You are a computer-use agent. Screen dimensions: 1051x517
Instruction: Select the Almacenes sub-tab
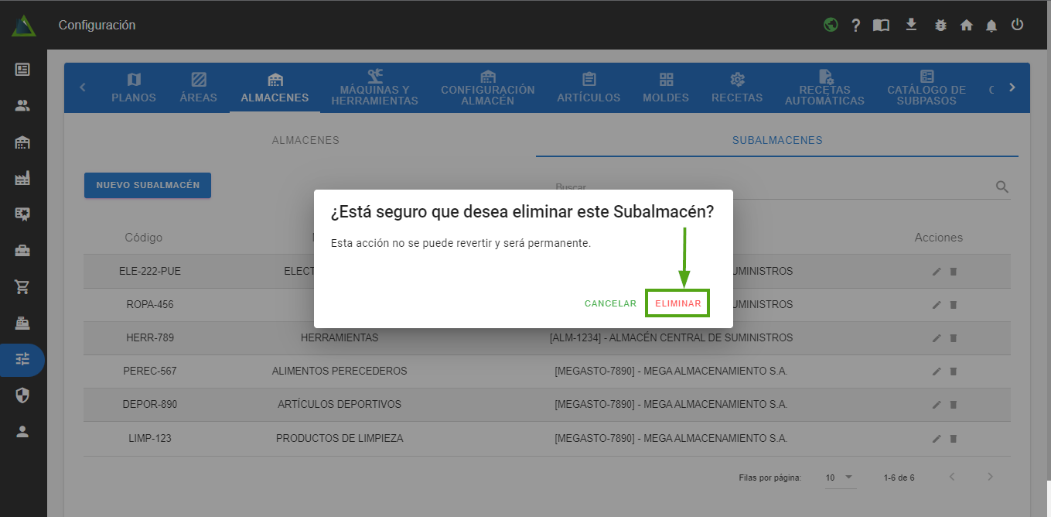305,141
